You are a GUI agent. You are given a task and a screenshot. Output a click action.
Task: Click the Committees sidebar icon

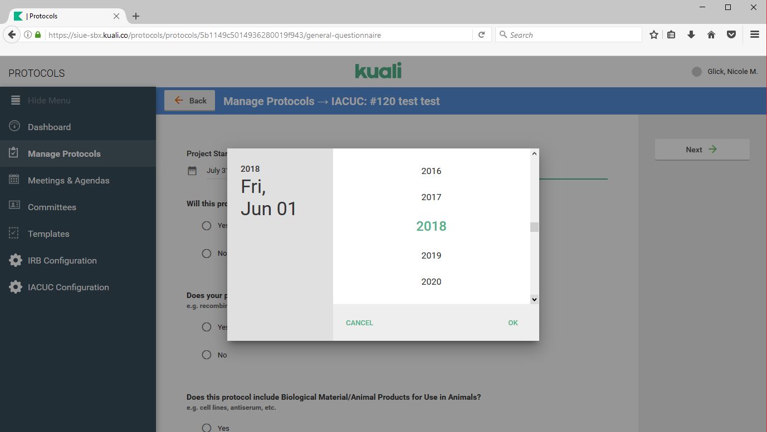[15, 206]
